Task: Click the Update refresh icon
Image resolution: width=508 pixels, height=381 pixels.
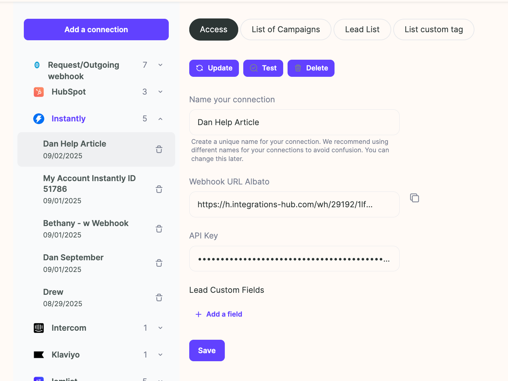Action: [x=200, y=68]
